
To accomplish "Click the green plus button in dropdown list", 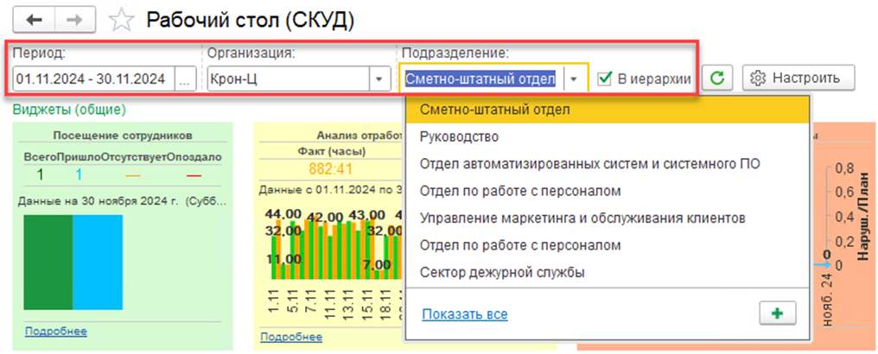I will [776, 313].
